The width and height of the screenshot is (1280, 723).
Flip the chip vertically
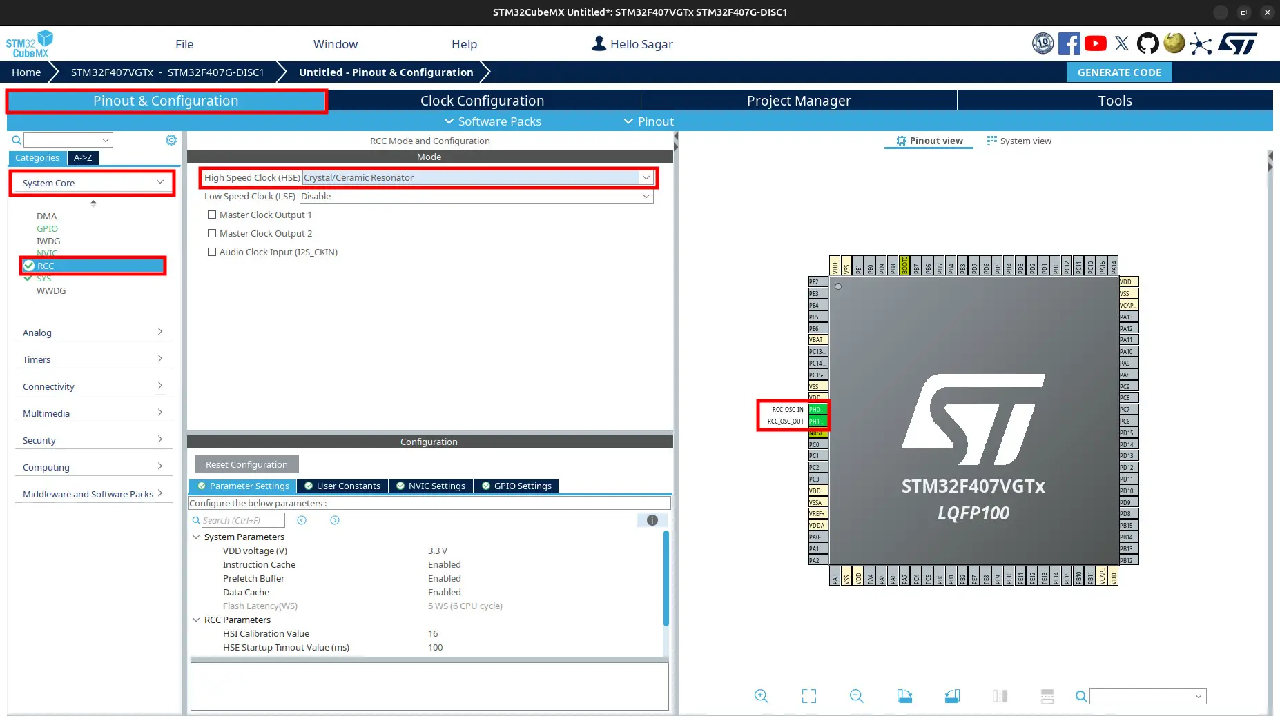coord(1047,696)
